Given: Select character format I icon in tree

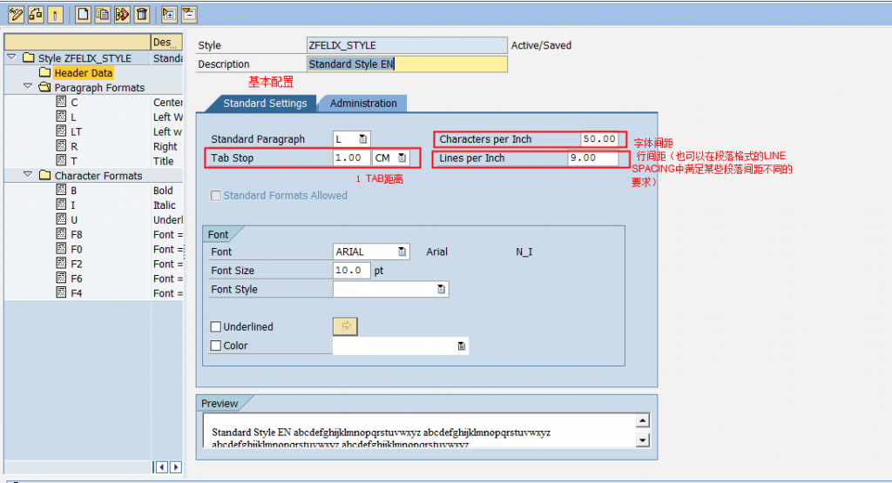Looking at the screenshot, I should [x=62, y=205].
